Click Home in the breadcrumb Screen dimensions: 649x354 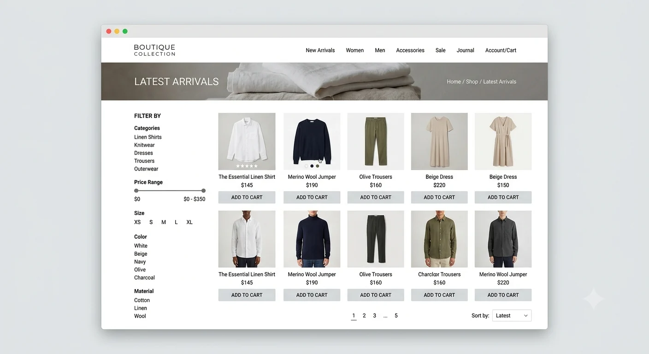click(x=454, y=82)
